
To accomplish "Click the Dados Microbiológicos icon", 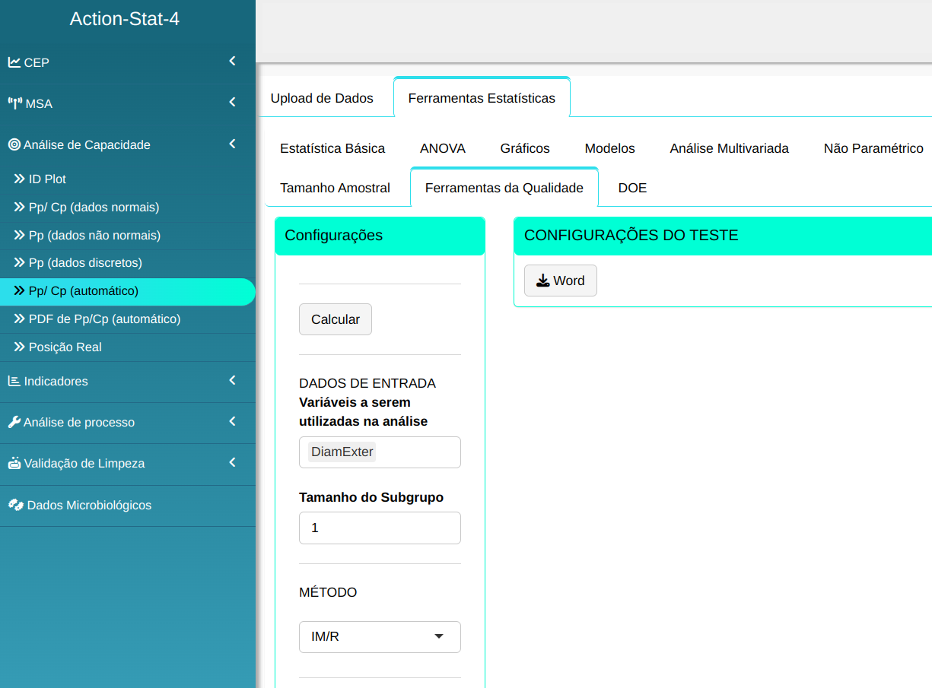I will point(16,505).
